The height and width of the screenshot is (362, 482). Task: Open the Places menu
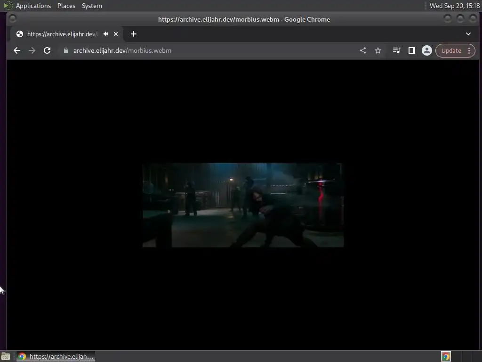tap(66, 6)
